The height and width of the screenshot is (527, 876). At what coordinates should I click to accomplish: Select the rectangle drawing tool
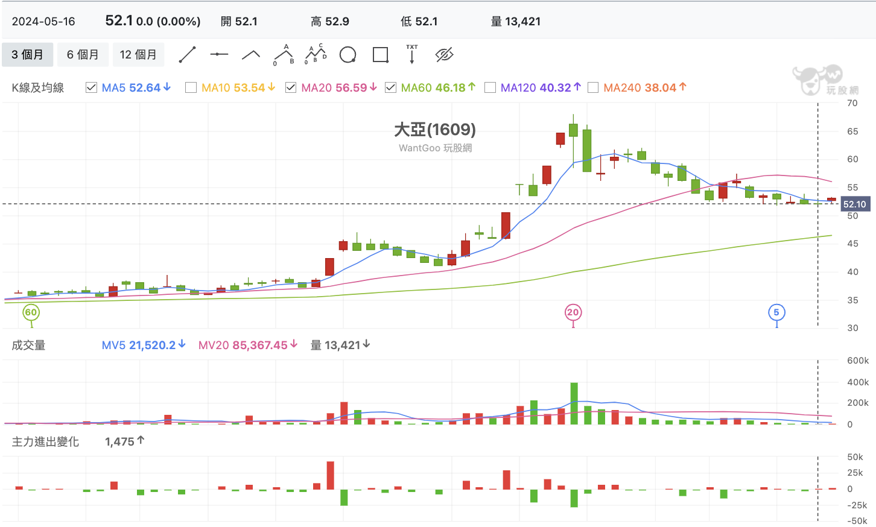[380, 55]
